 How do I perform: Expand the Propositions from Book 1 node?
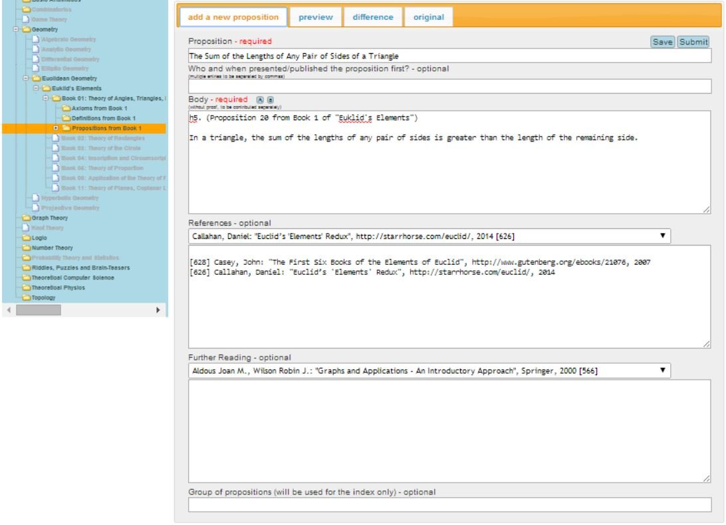56,127
